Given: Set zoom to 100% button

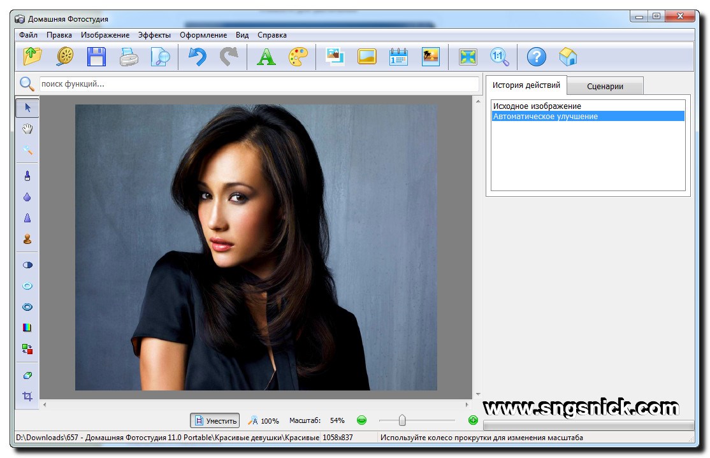Looking at the screenshot, I should pyautogui.click(x=263, y=420).
